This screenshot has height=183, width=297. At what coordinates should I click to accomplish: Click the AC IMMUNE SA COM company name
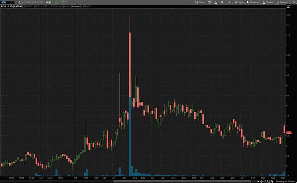coord(33,2)
